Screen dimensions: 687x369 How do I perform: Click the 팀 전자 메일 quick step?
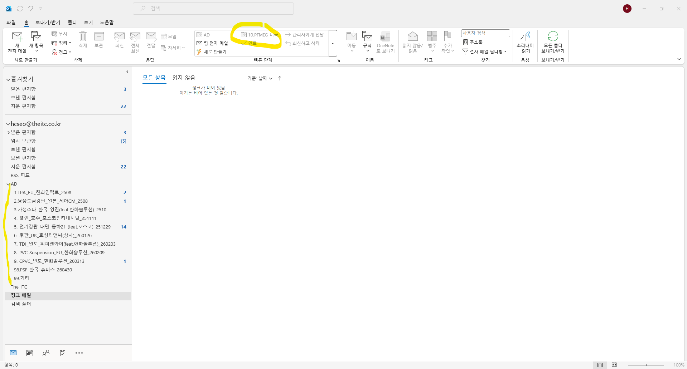click(x=212, y=43)
